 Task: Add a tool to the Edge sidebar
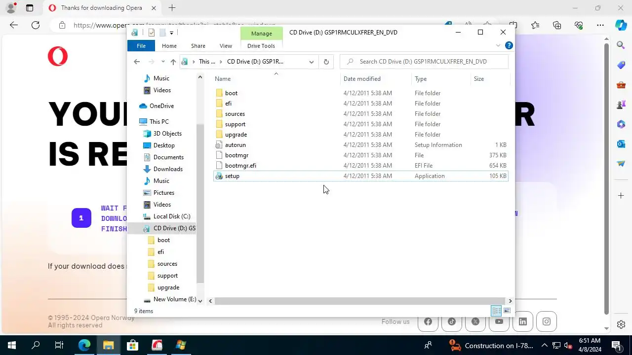(x=621, y=196)
